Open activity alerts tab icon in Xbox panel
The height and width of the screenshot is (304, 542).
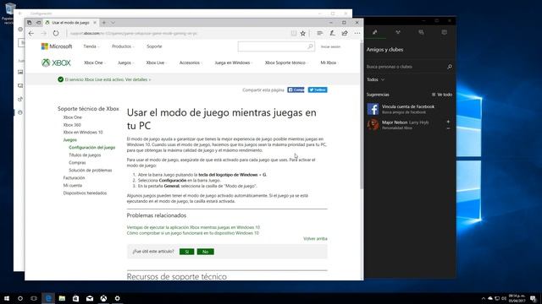coord(444,32)
